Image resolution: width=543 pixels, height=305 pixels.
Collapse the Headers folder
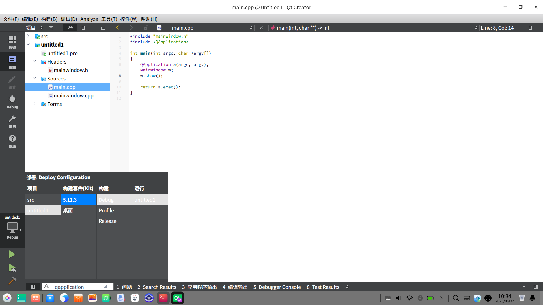tap(35, 62)
